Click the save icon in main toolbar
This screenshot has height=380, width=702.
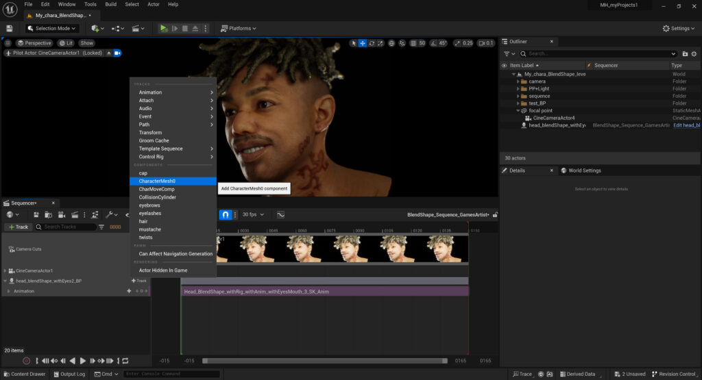coord(10,28)
